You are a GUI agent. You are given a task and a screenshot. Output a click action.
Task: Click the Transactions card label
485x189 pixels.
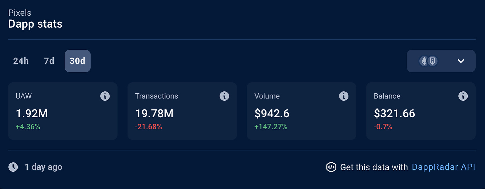[x=157, y=96]
